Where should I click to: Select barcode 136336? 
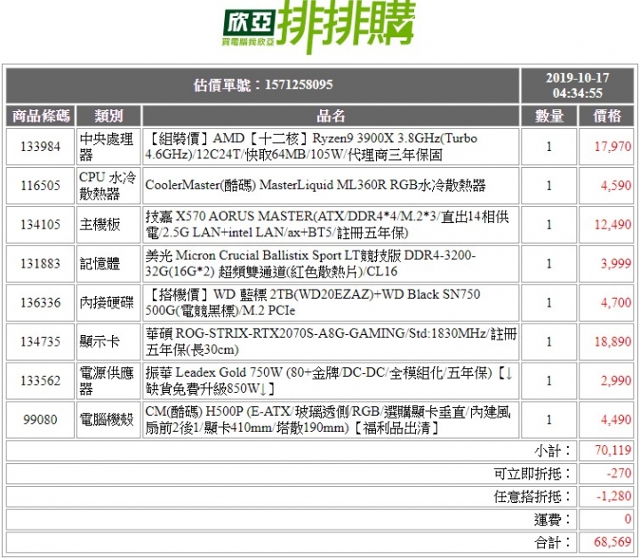(40, 303)
